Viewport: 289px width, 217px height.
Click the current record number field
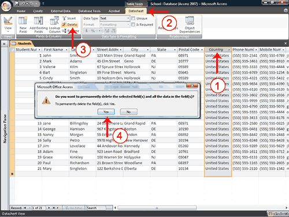pyautogui.click(x=39, y=208)
